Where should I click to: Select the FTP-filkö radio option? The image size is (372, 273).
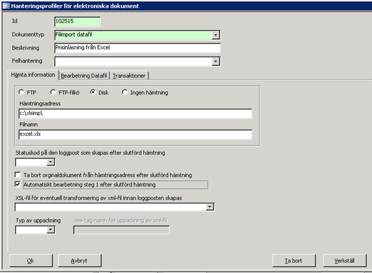(x=53, y=92)
